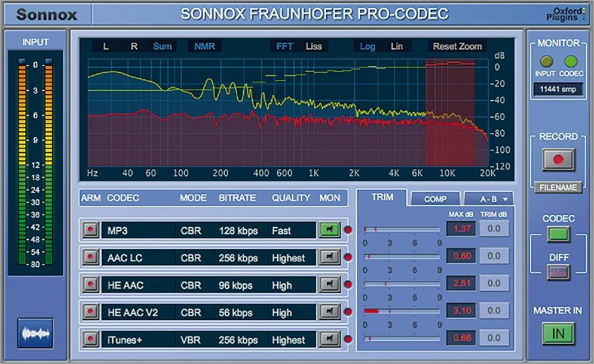Click the waveform icon under input meter
This screenshot has height=364, width=594.
pos(35,334)
